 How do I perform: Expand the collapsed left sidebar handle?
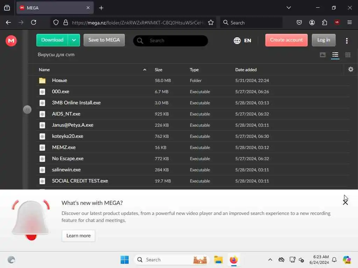point(27,110)
